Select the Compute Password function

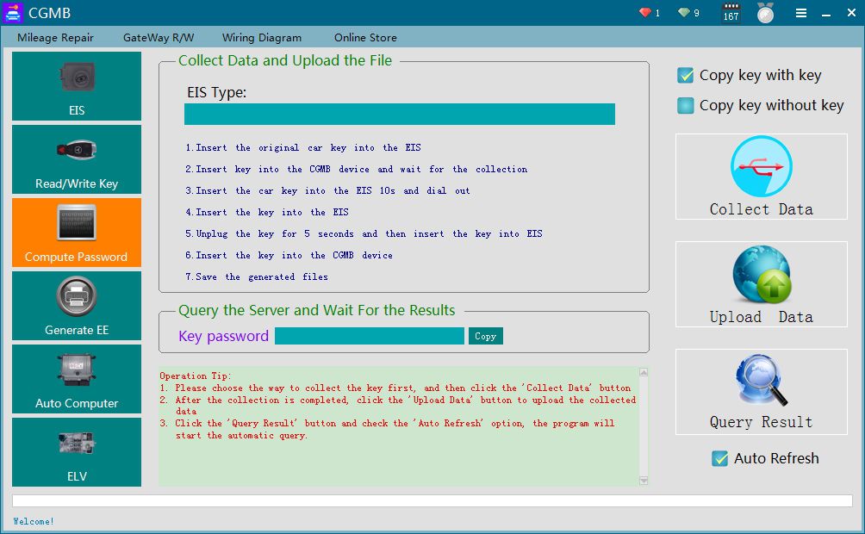pyautogui.click(x=76, y=233)
